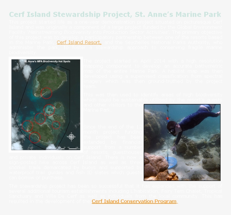Click the topmost red hotspot circle
Viewport: 231px width, 215px height.
(x=46, y=93)
